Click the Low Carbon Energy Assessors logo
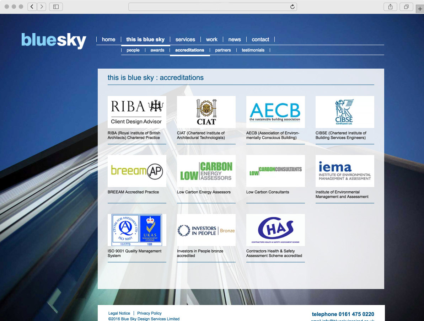 [x=206, y=171]
